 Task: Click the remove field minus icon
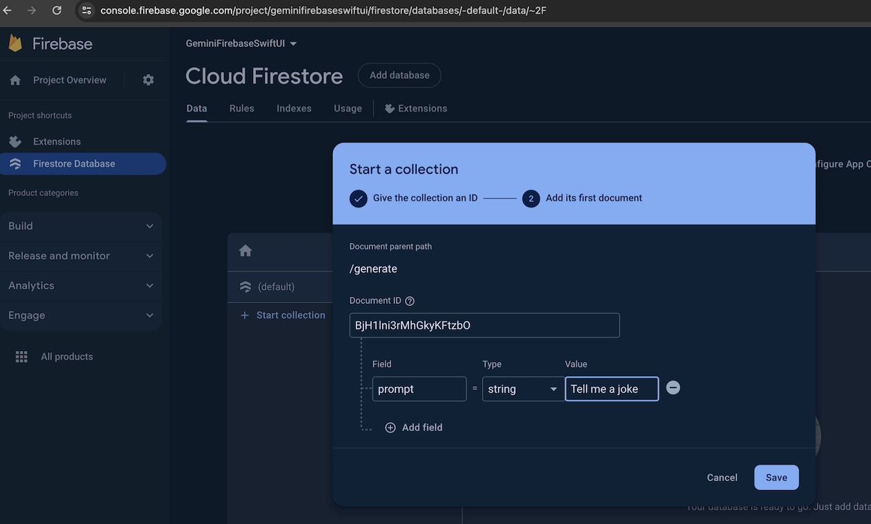pos(673,388)
